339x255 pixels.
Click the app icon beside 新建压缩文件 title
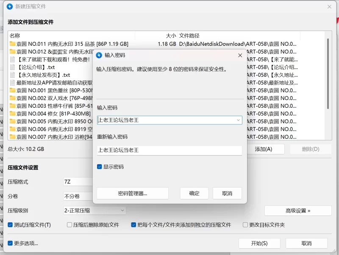tap(9, 7)
